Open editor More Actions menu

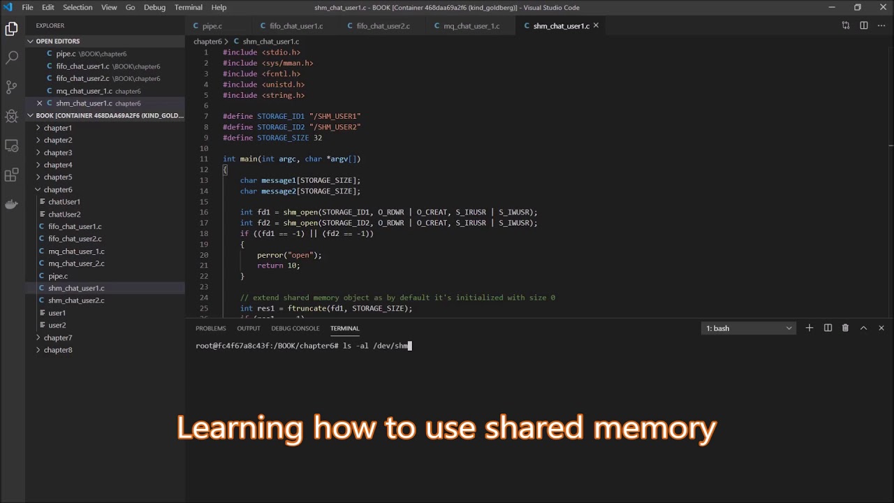(881, 26)
